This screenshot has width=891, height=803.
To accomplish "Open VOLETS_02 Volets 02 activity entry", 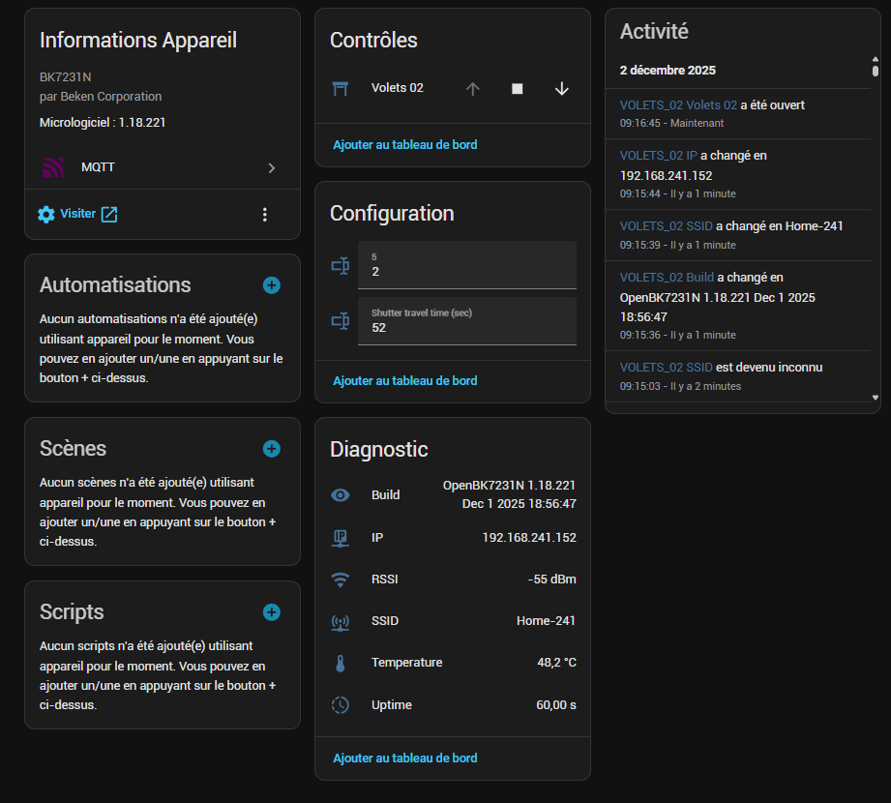I will (678, 105).
